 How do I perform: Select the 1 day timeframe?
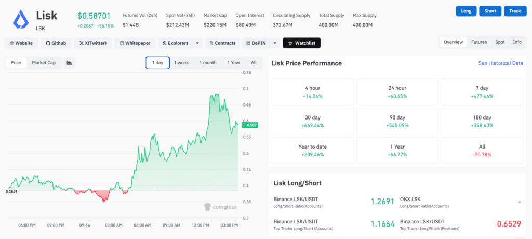pos(158,63)
